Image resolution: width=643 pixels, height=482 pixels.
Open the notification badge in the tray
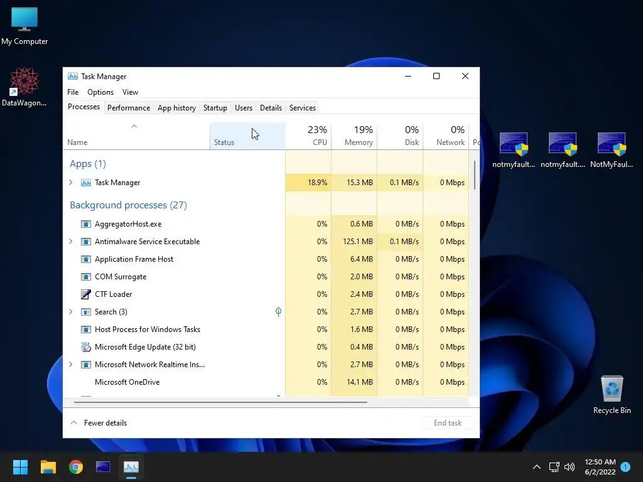[x=625, y=467]
